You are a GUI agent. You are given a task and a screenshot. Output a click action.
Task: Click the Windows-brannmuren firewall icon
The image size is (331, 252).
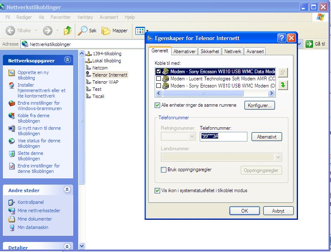click(12, 103)
